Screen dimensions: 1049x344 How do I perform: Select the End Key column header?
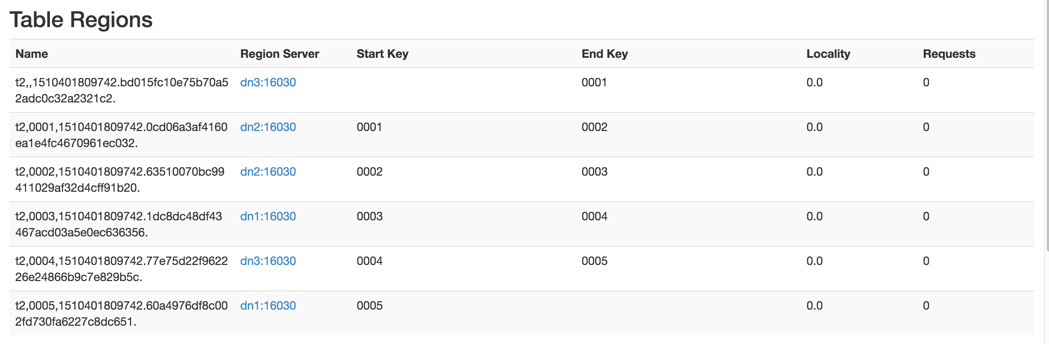pyautogui.click(x=604, y=54)
